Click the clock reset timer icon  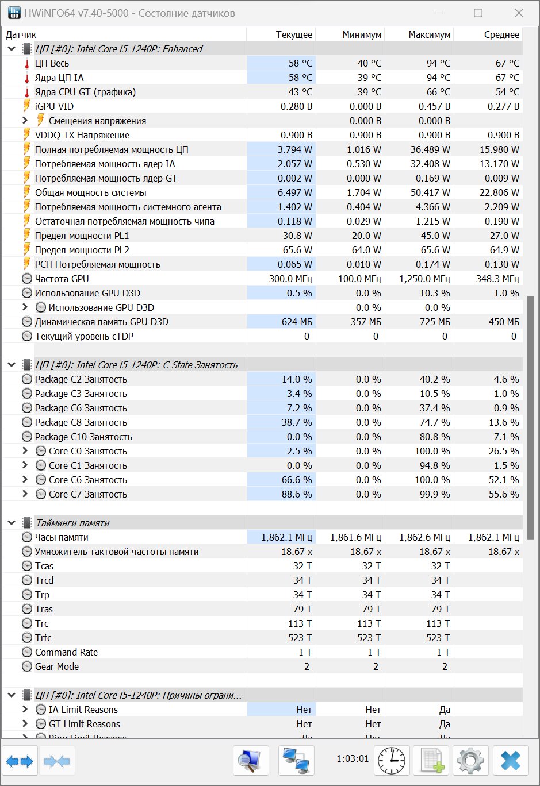392,761
